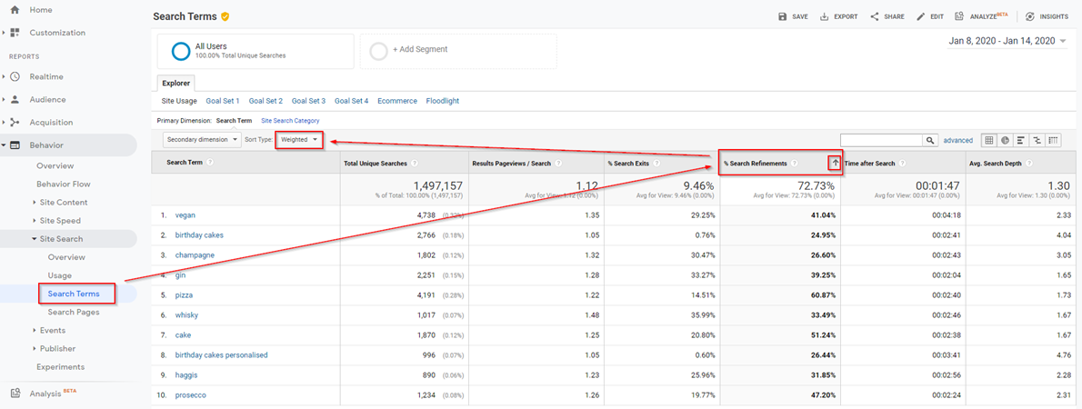
Task: Switch to Goal Set 4 tab
Action: (x=351, y=101)
